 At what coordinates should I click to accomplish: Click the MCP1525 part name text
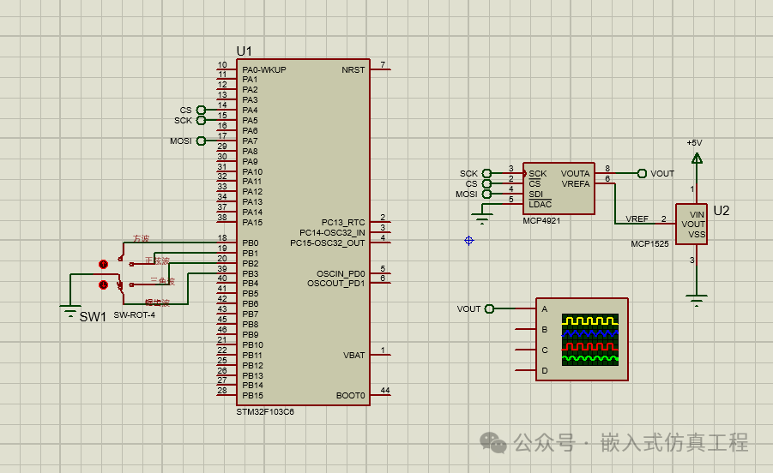(649, 244)
